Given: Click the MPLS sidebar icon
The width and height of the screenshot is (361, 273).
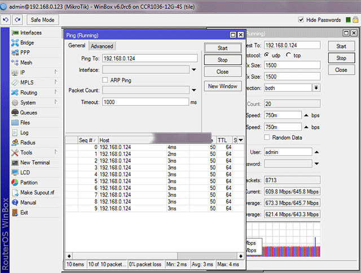Looking at the screenshot, I should (x=15, y=83).
